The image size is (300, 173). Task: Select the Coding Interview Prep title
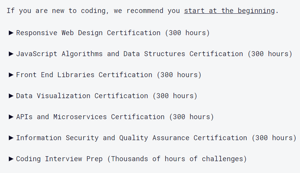click(59, 158)
